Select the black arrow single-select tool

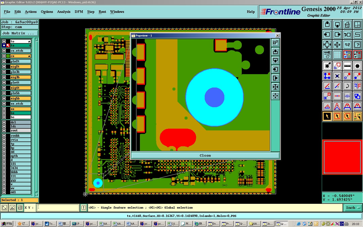[327, 116]
